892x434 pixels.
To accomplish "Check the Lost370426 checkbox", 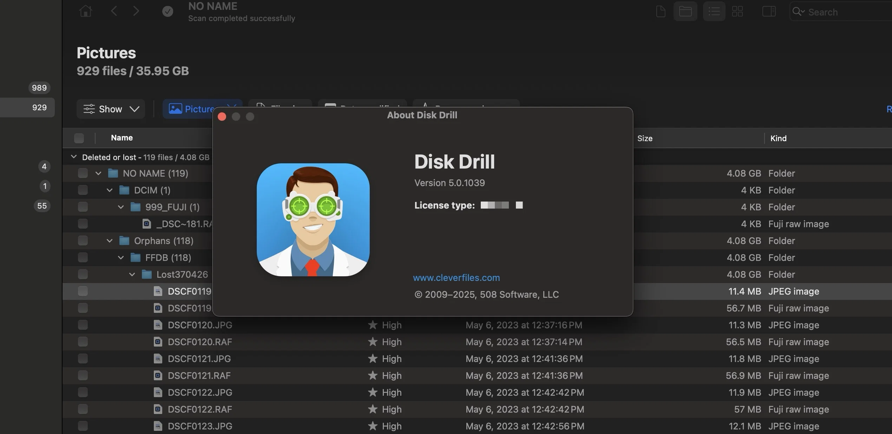I will [83, 274].
